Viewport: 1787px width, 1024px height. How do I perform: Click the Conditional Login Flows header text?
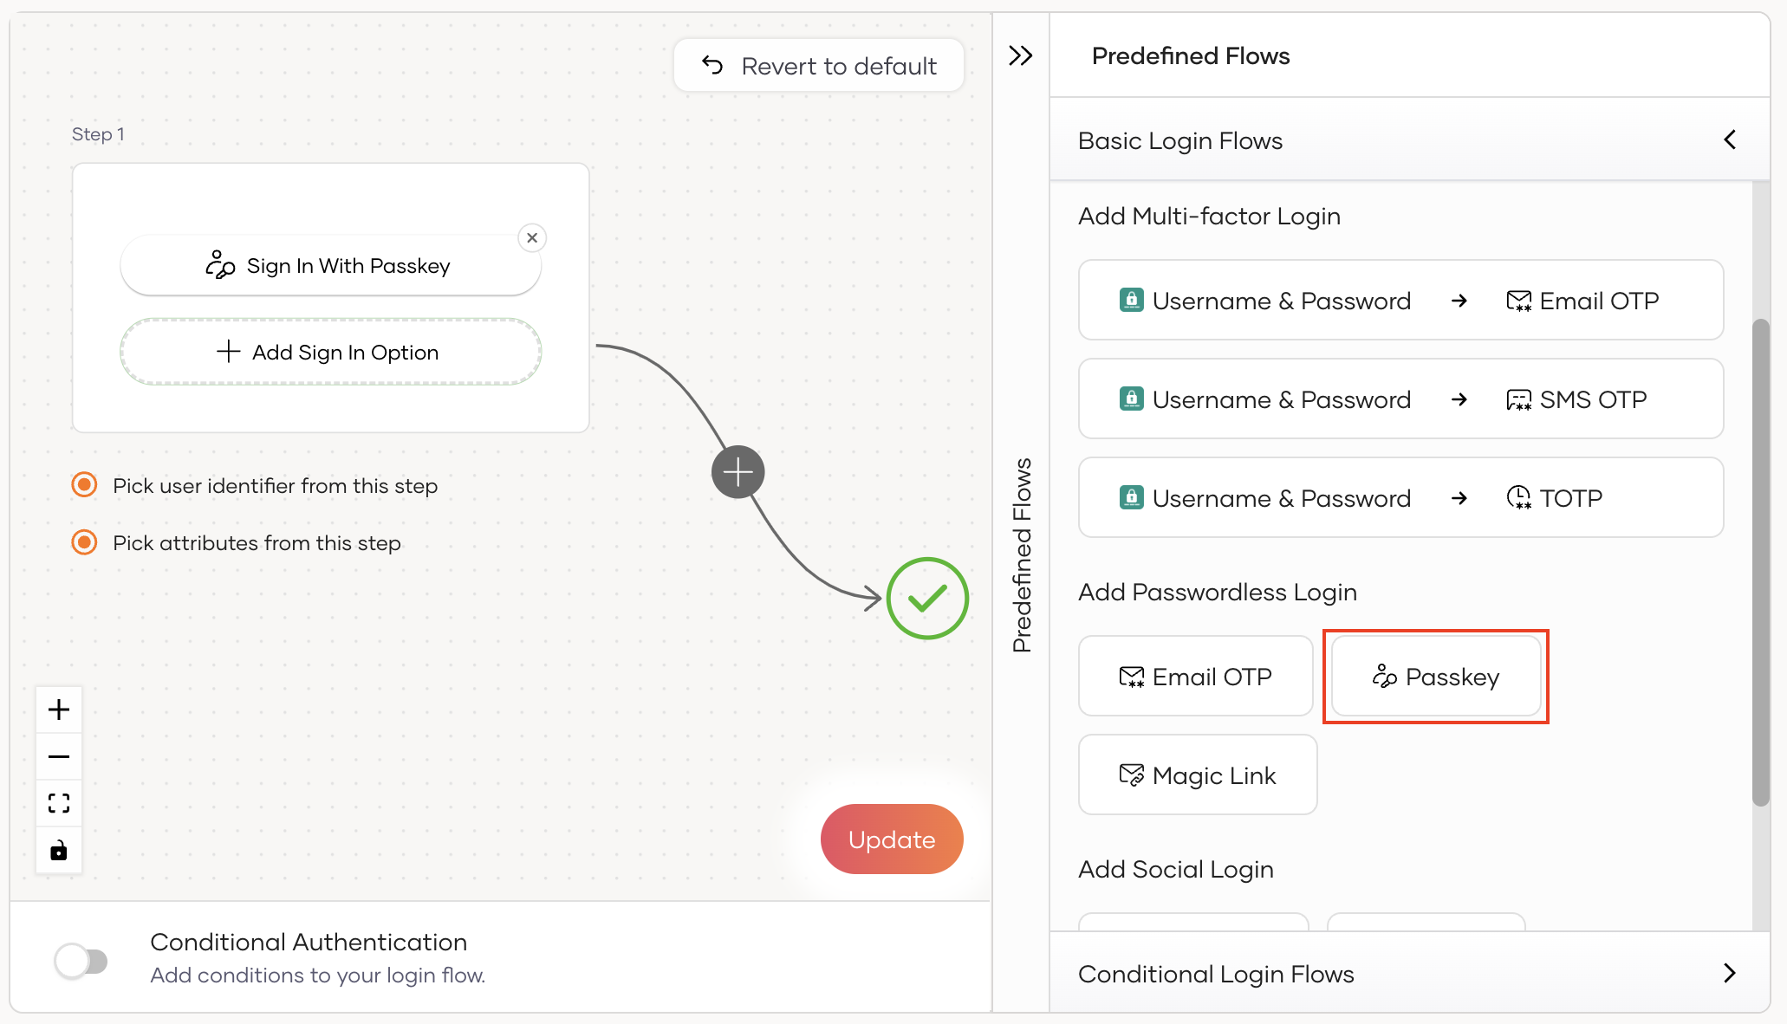1216,974
